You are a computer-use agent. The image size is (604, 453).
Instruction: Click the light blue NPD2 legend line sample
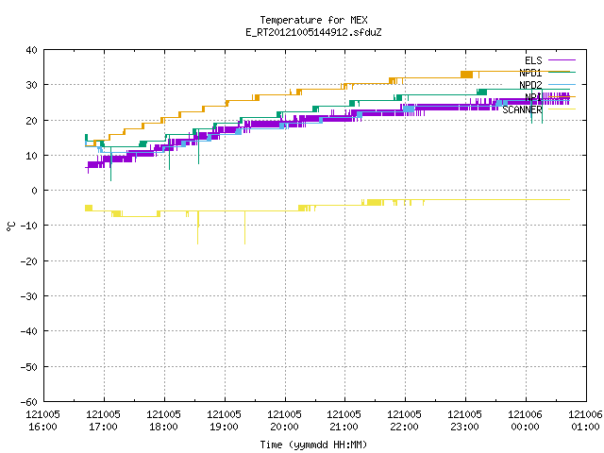[562, 84]
